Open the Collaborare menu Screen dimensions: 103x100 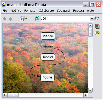(46, 11)
